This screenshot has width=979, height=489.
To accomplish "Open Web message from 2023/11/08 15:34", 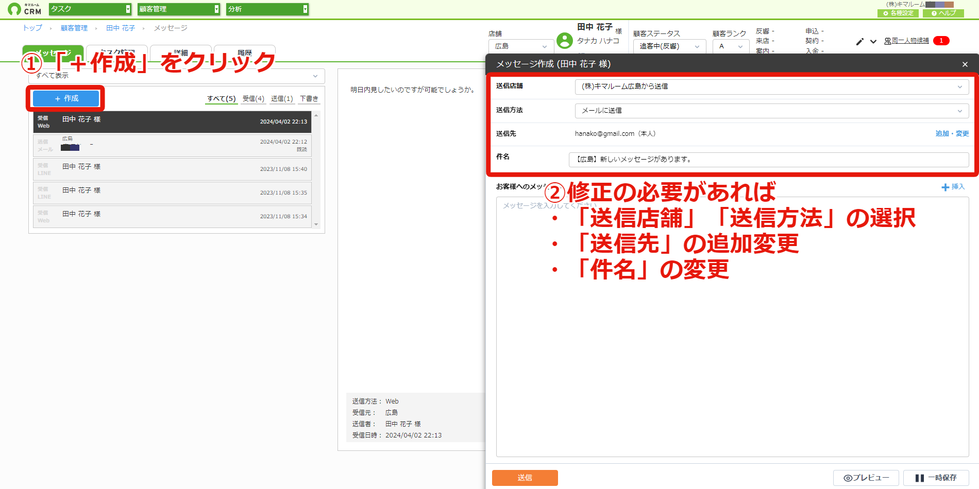I will [x=173, y=217].
